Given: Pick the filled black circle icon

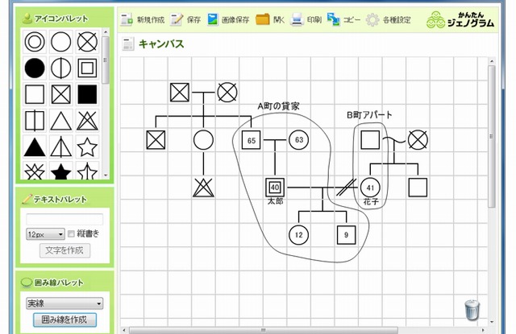Looking at the screenshot, I should [35, 69].
